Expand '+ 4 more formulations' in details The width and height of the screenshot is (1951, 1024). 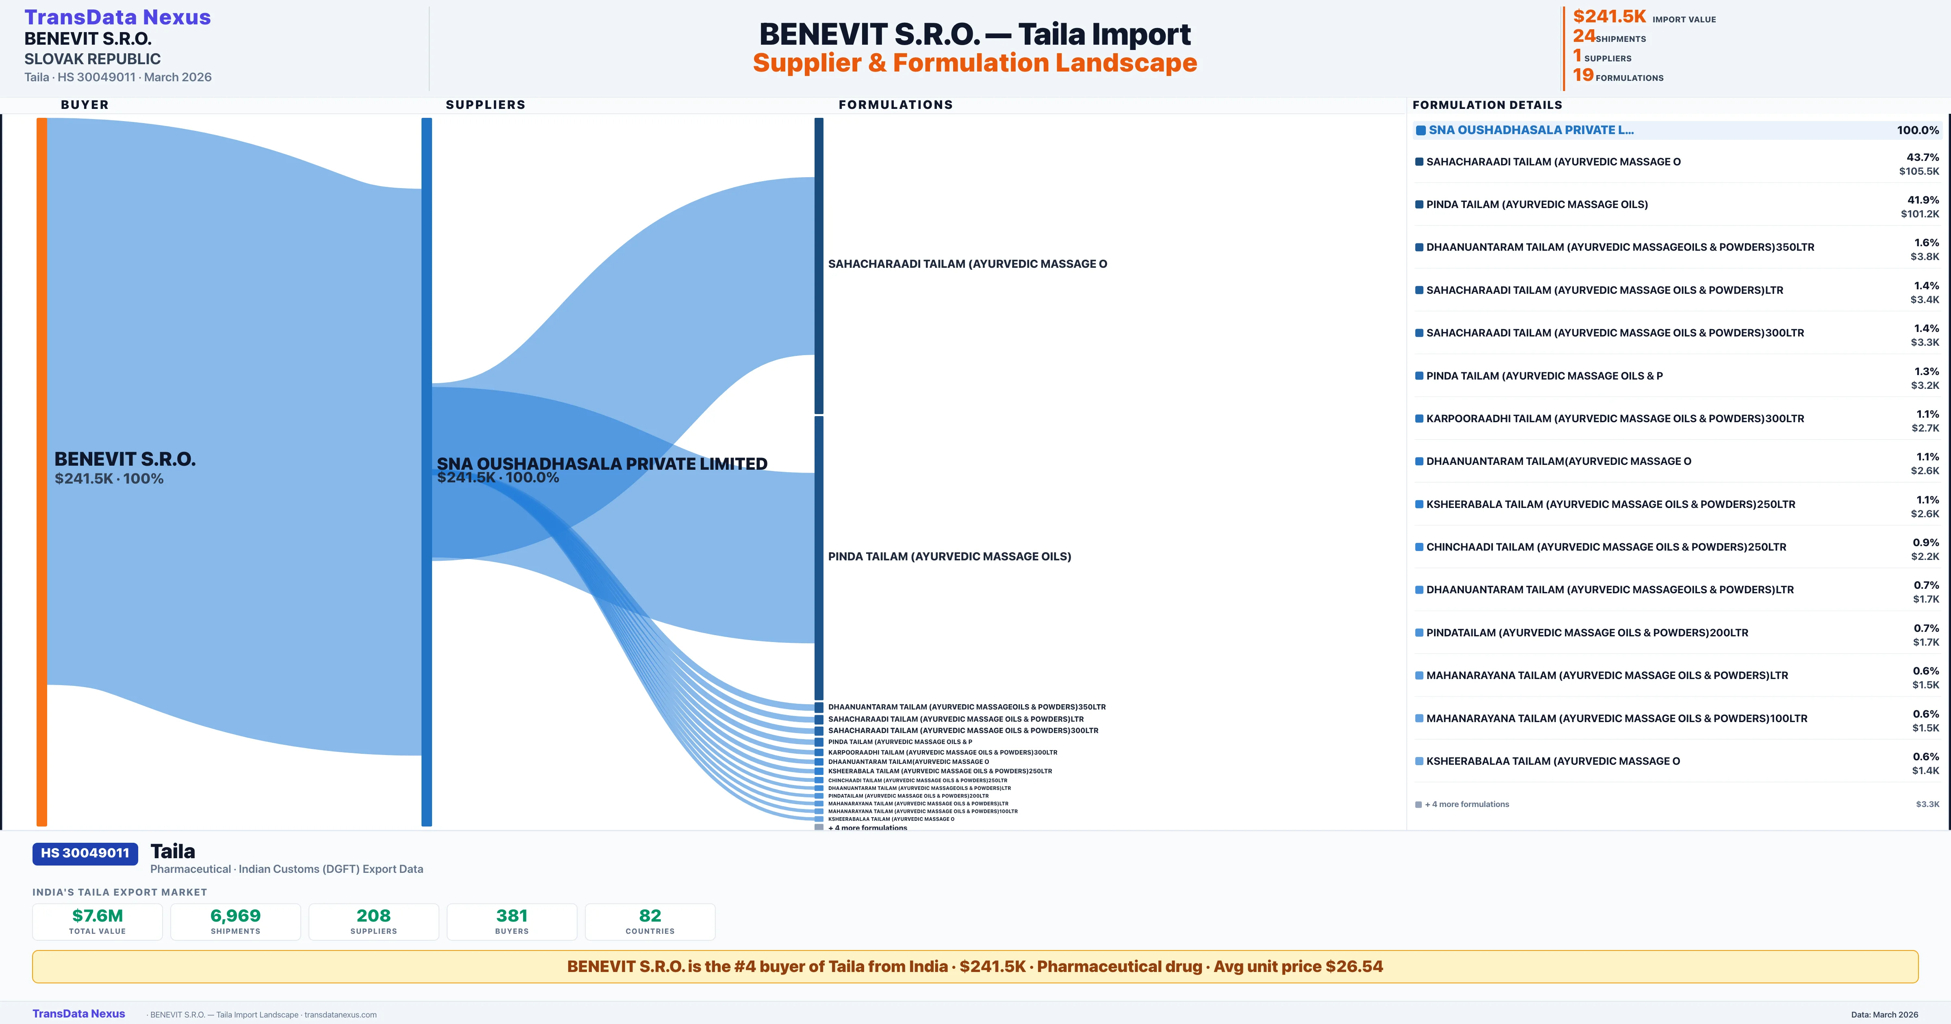pyautogui.click(x=1466, y=804)
